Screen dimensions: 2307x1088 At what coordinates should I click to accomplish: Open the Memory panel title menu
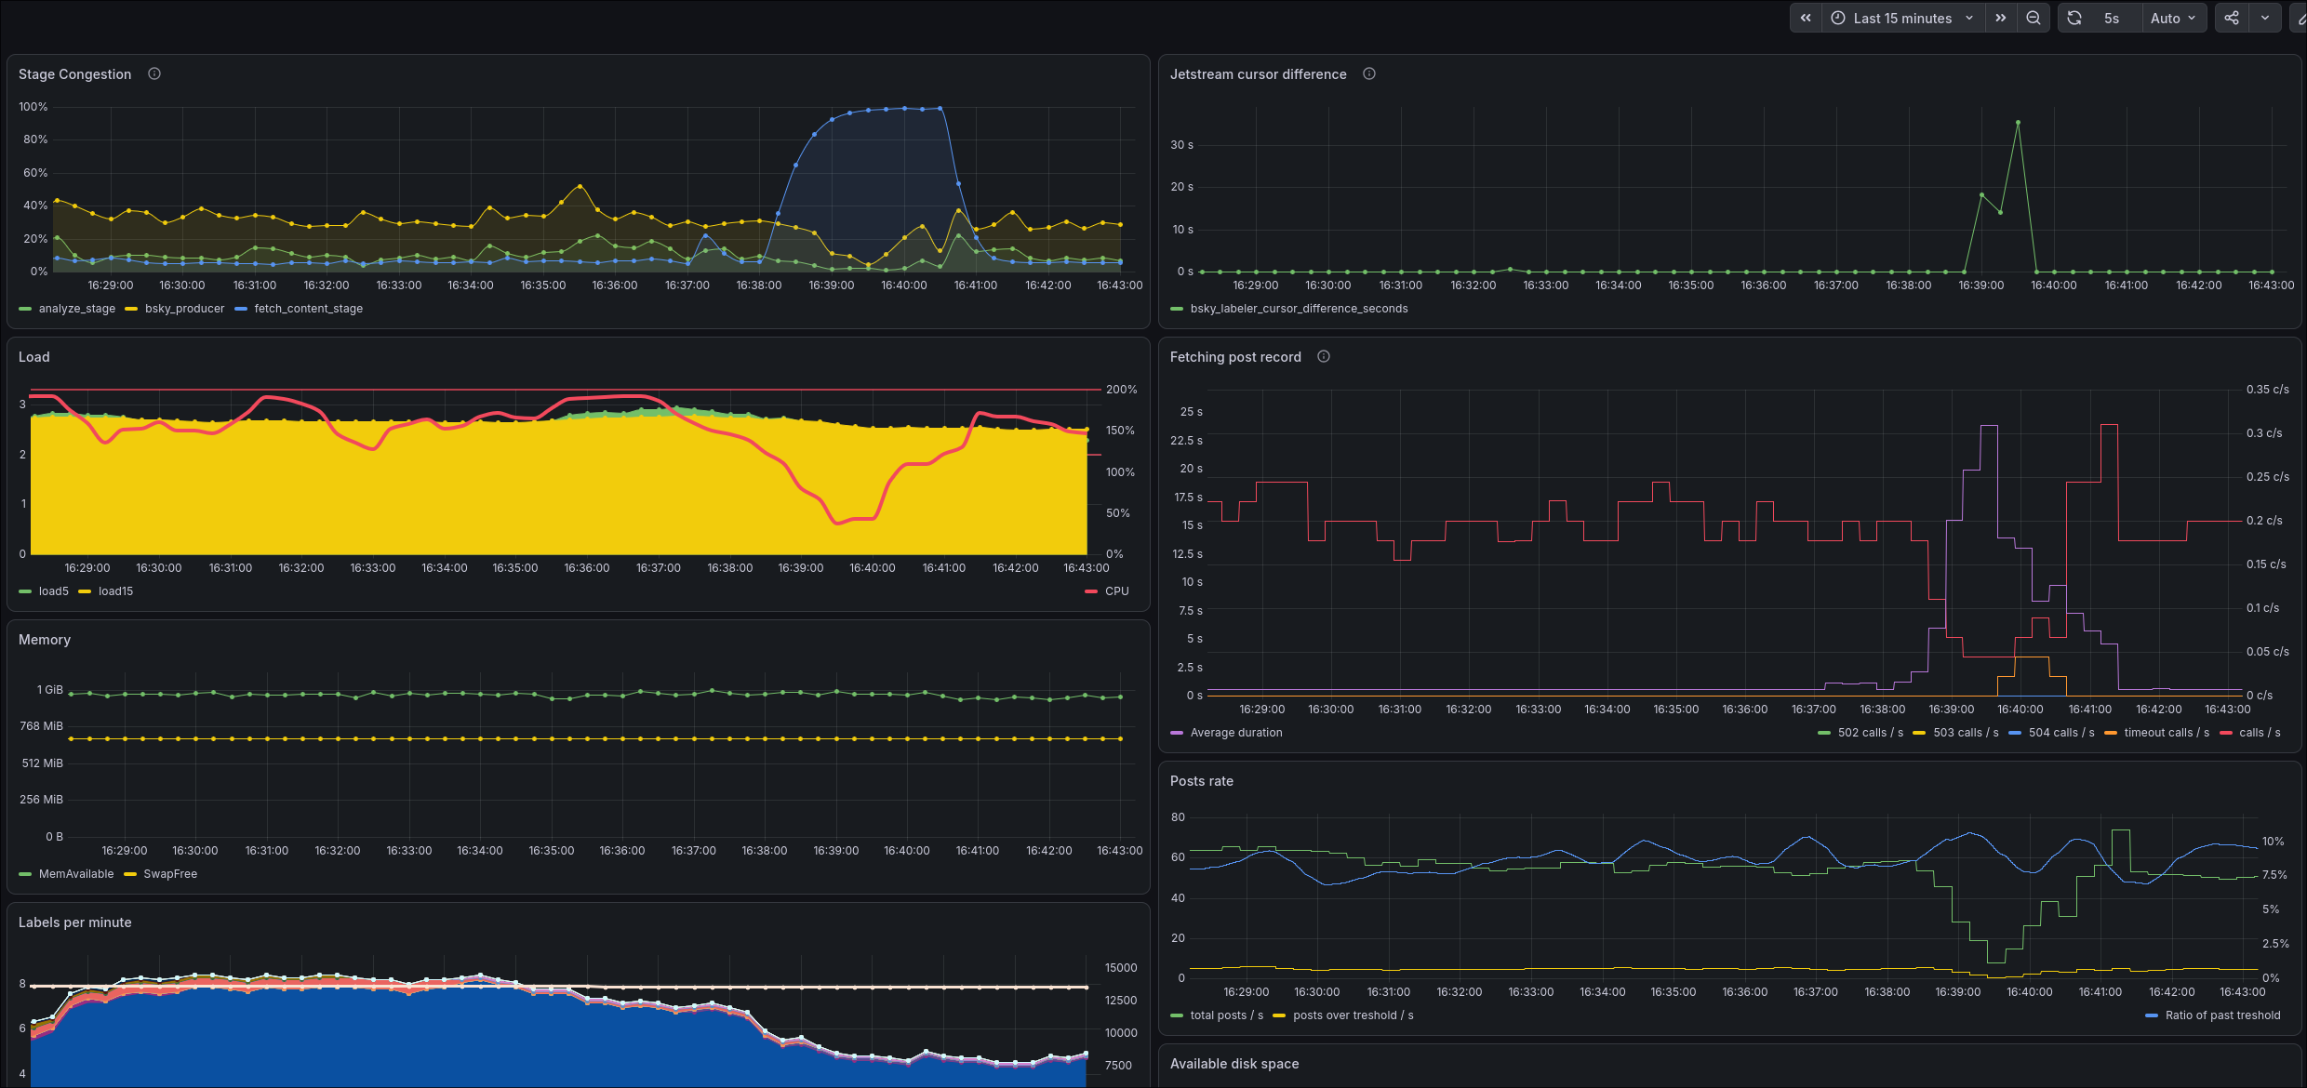pyautogui.click(x=45, y=640)
